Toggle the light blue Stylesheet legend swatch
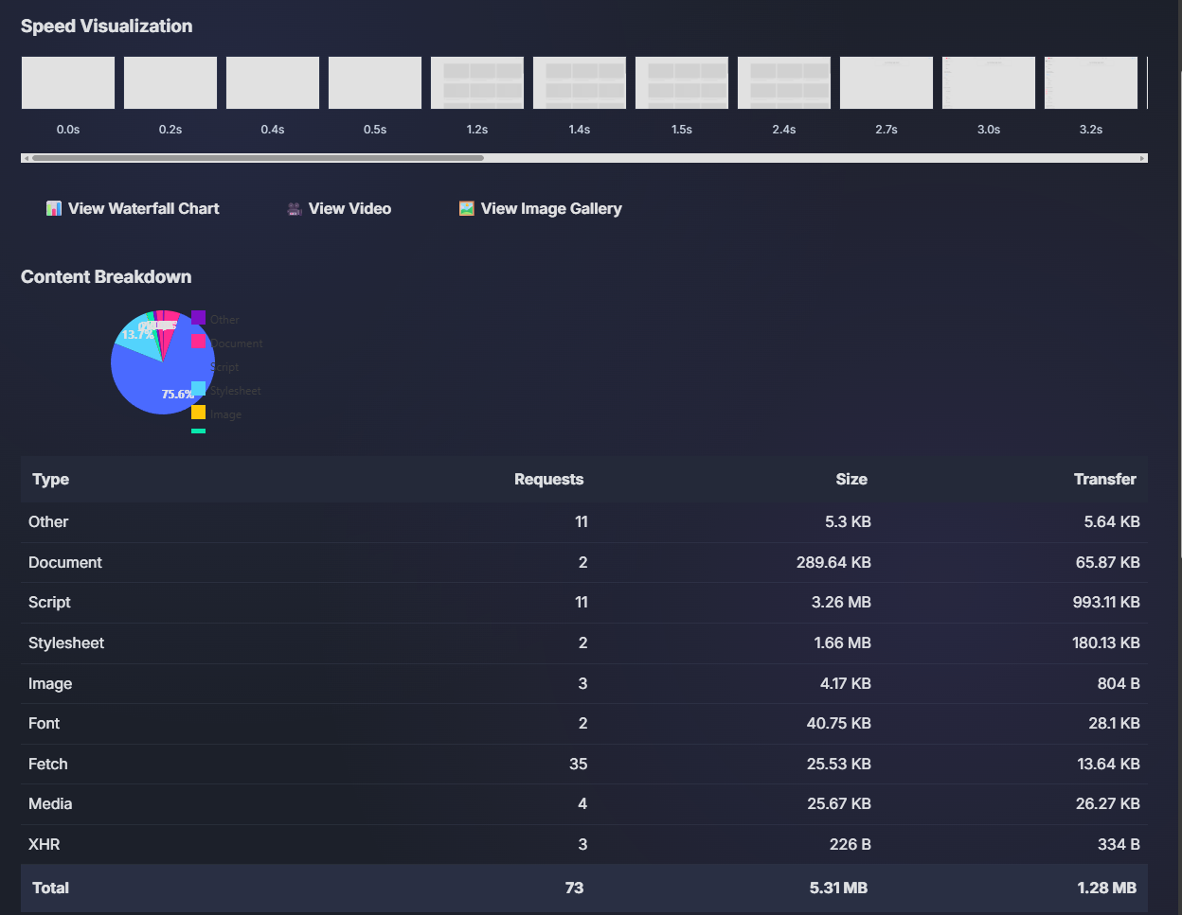Viewport: 1182px width, 915px height. point(198,389)
